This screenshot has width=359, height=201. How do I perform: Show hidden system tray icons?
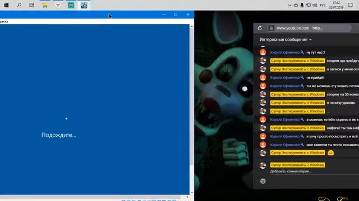click(289, 5)
